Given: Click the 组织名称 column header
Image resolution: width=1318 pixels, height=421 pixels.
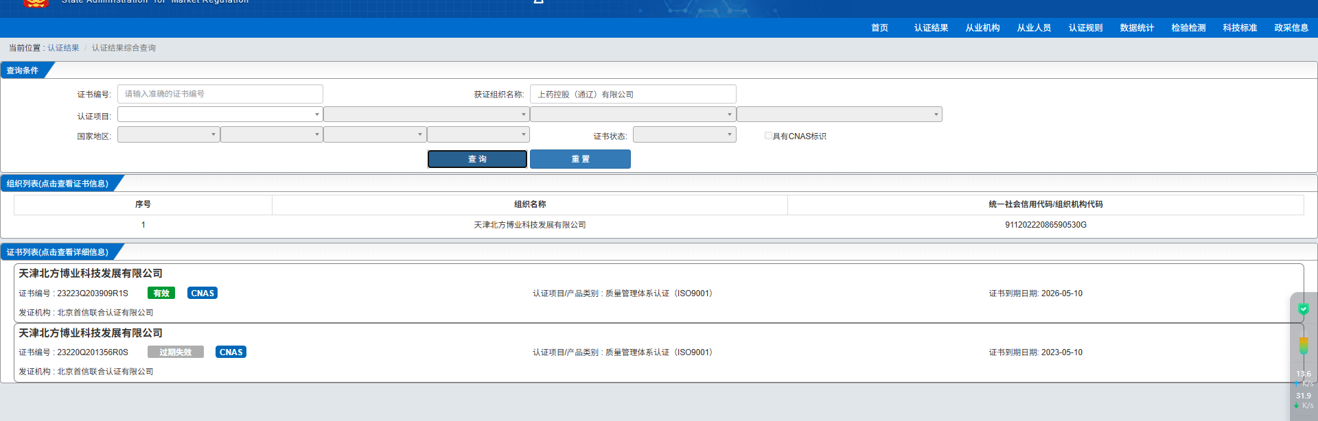Looking at the screenshot, I should tap(530, 204).
